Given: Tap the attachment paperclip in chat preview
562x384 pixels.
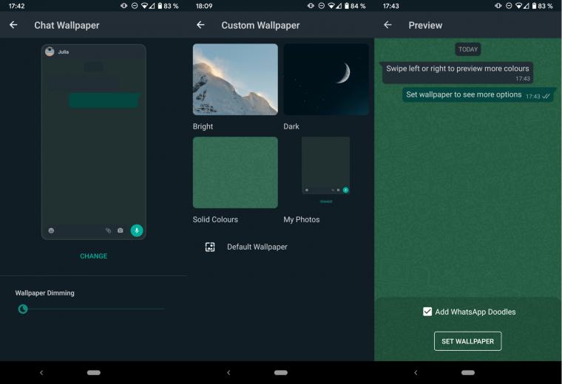Looking at the screenshot, I should [108, 230].
